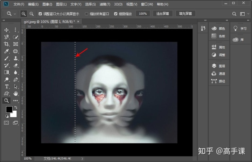This screenshot has height=162, width=252.
Task: Expand the 颜色 panel column arrows
Action: [227, 20]
